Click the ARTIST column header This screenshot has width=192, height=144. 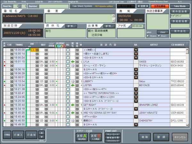pyautogui.click(x=154, y=45)
